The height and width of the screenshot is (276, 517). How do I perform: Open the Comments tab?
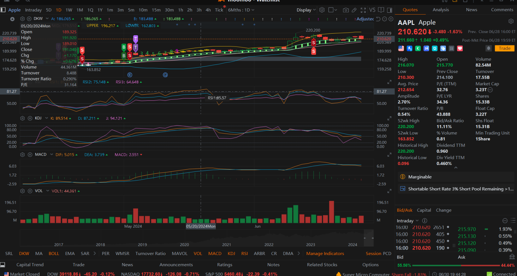pyautogui.click(x=502, y=10)
